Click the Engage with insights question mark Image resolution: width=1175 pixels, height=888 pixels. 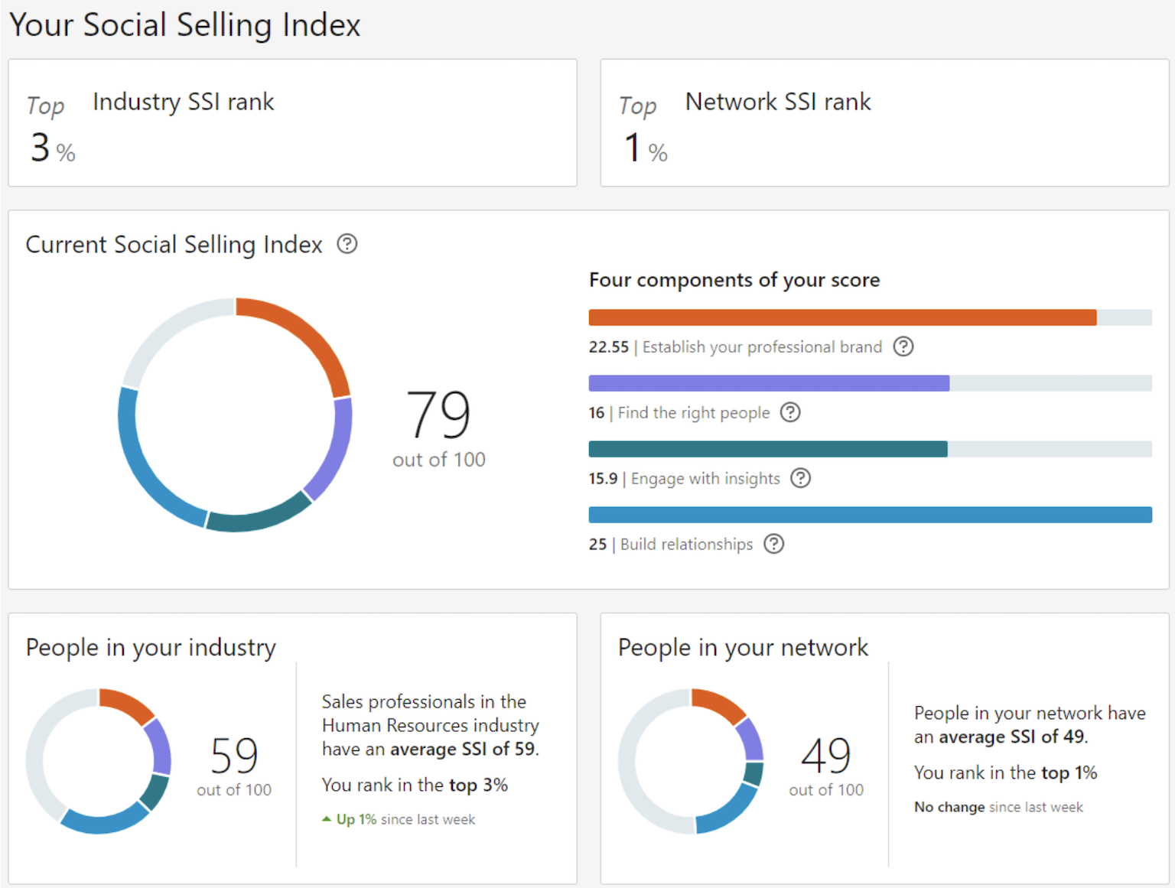801,478
